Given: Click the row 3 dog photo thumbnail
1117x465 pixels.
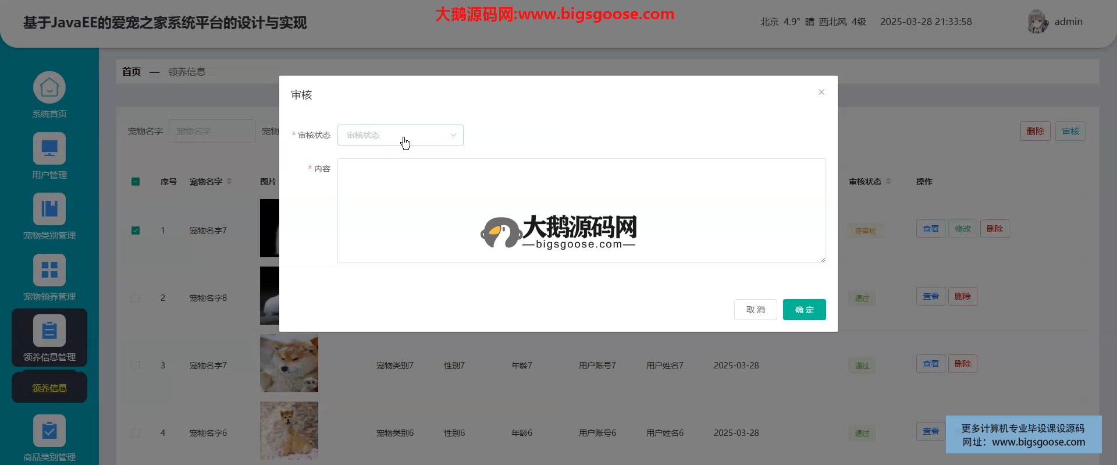Looking at the screenshot, I should (289, 363).
